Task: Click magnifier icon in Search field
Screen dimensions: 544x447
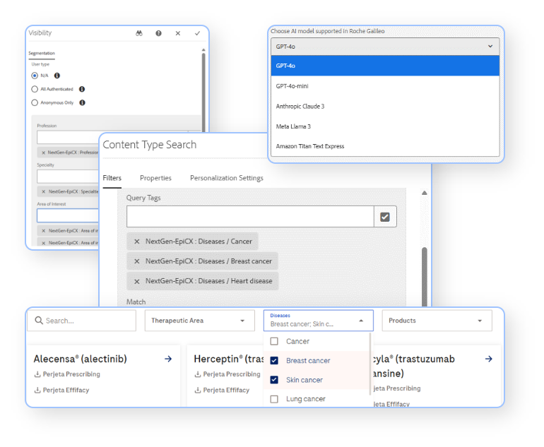Action: 39,321
